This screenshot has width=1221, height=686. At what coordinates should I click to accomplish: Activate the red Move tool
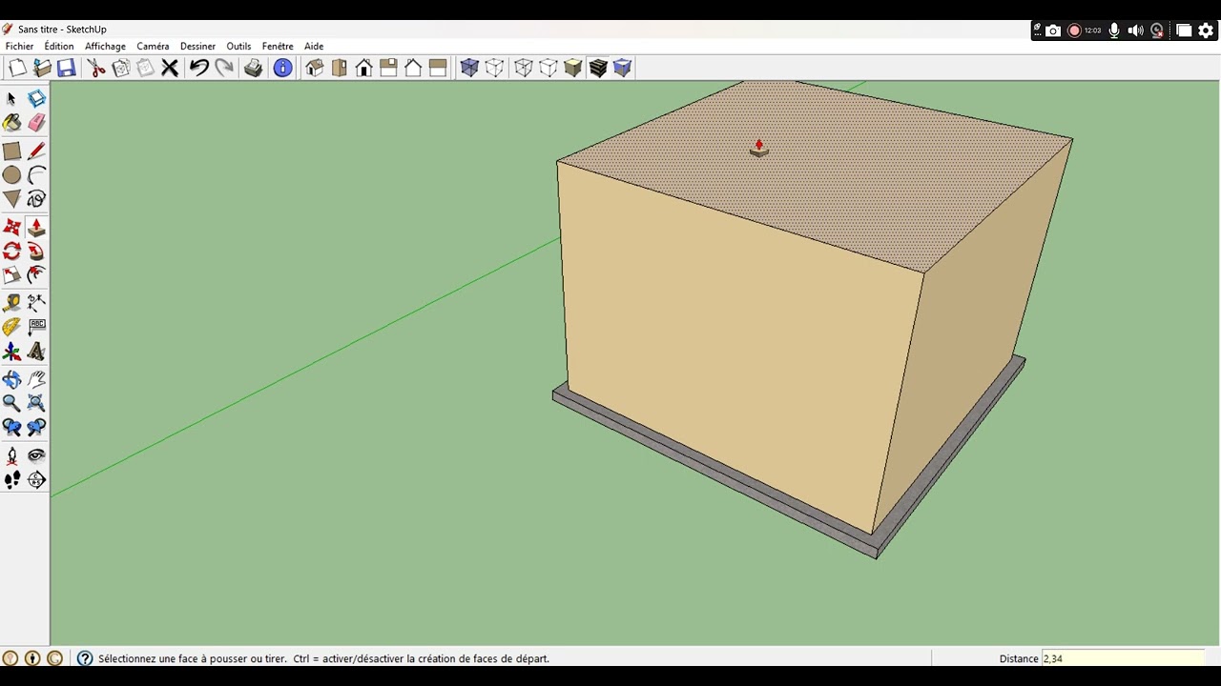tap(11, 228)
